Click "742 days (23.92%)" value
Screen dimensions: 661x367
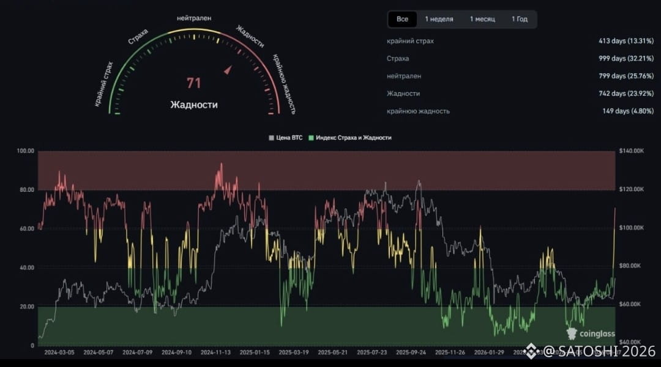point(626,94)
